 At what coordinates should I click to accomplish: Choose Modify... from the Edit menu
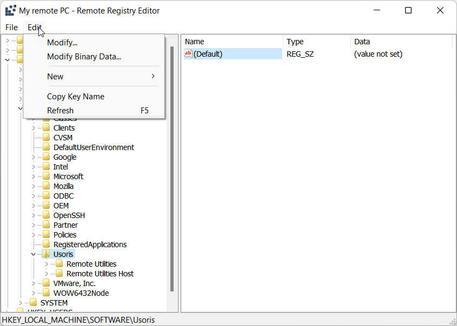tap(94, 43)
